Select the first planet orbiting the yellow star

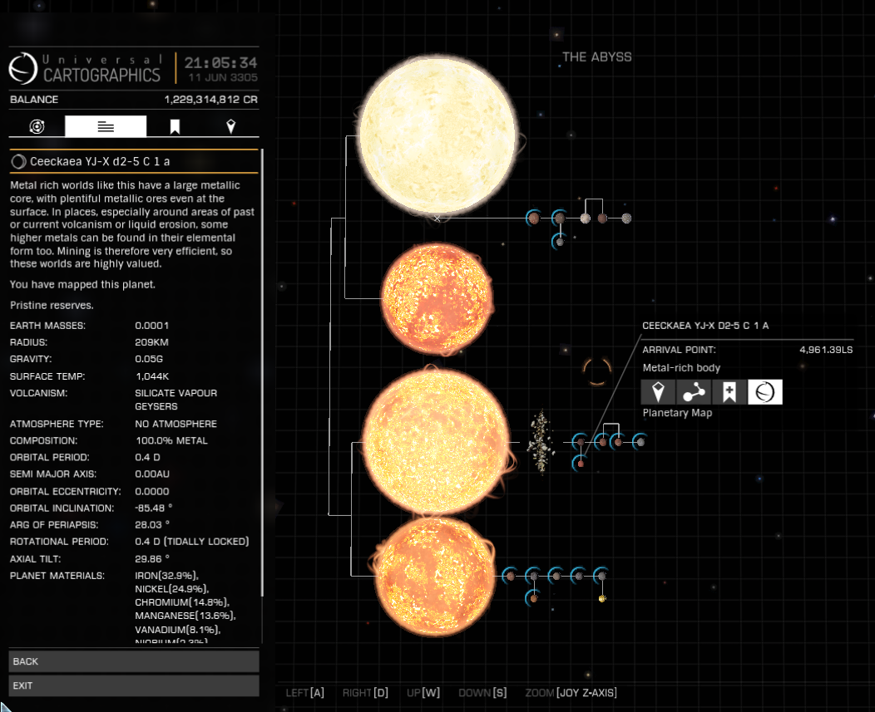533,218
